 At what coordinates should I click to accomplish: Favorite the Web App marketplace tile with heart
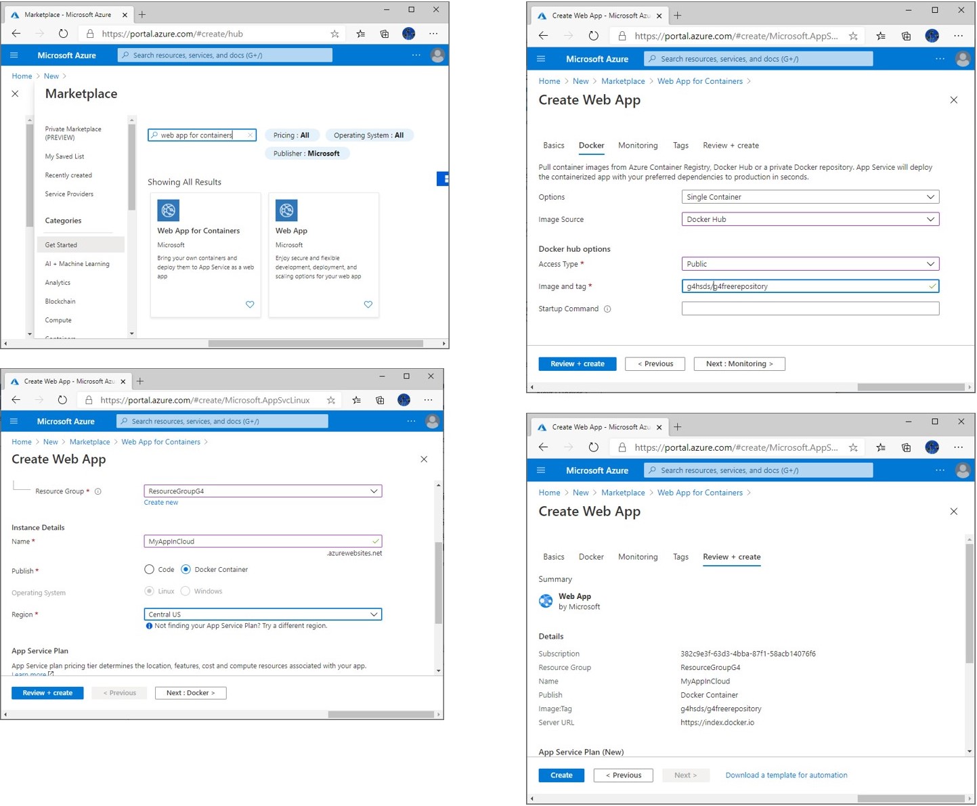(x=368, y=305)
